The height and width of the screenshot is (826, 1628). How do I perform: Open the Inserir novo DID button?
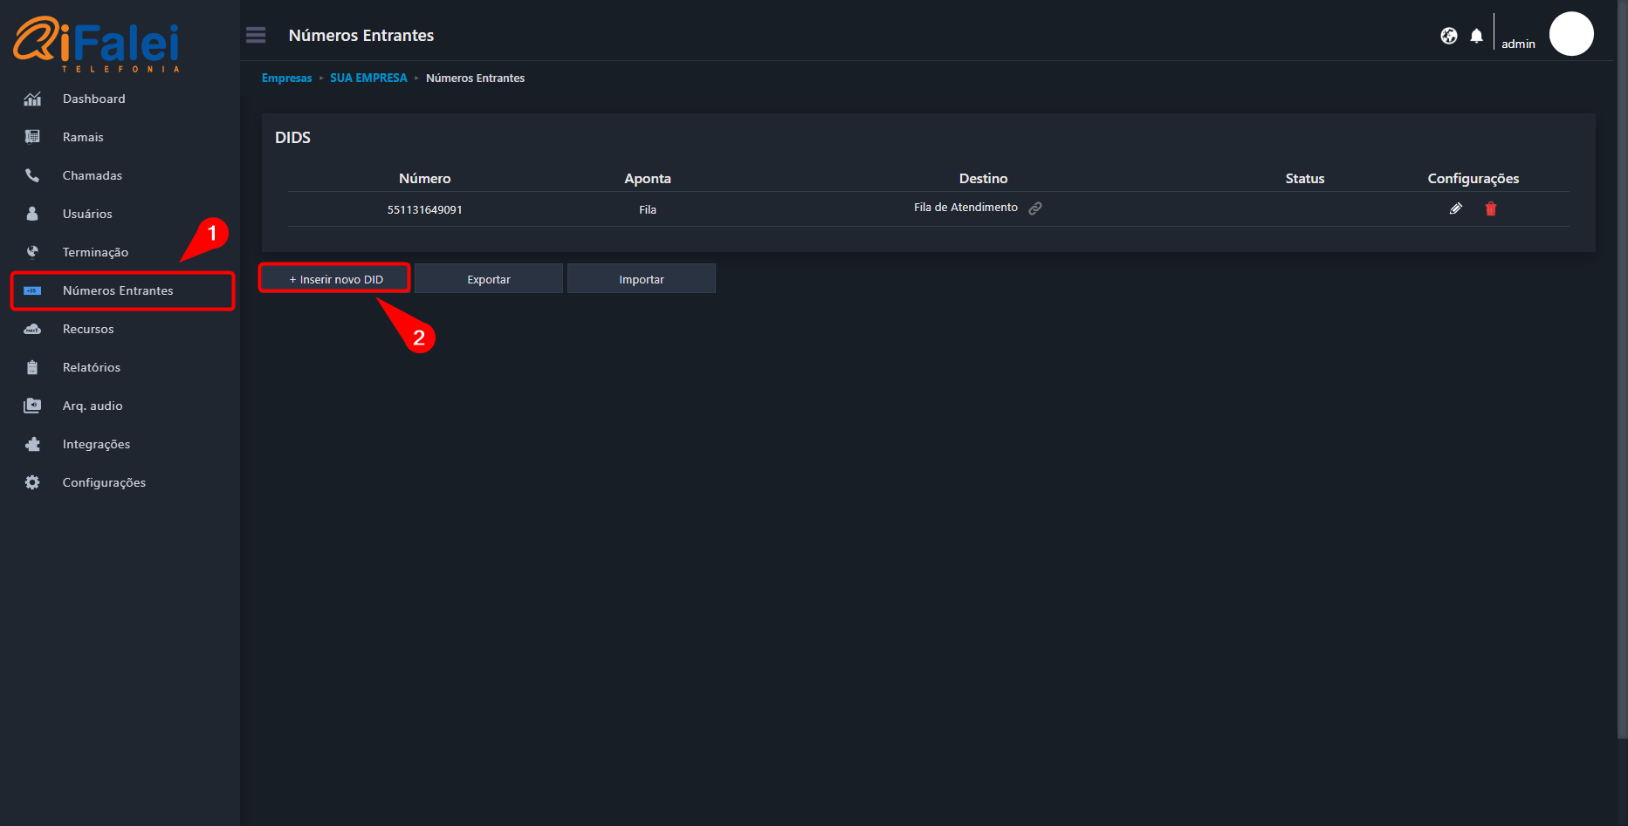coord(335,279)
